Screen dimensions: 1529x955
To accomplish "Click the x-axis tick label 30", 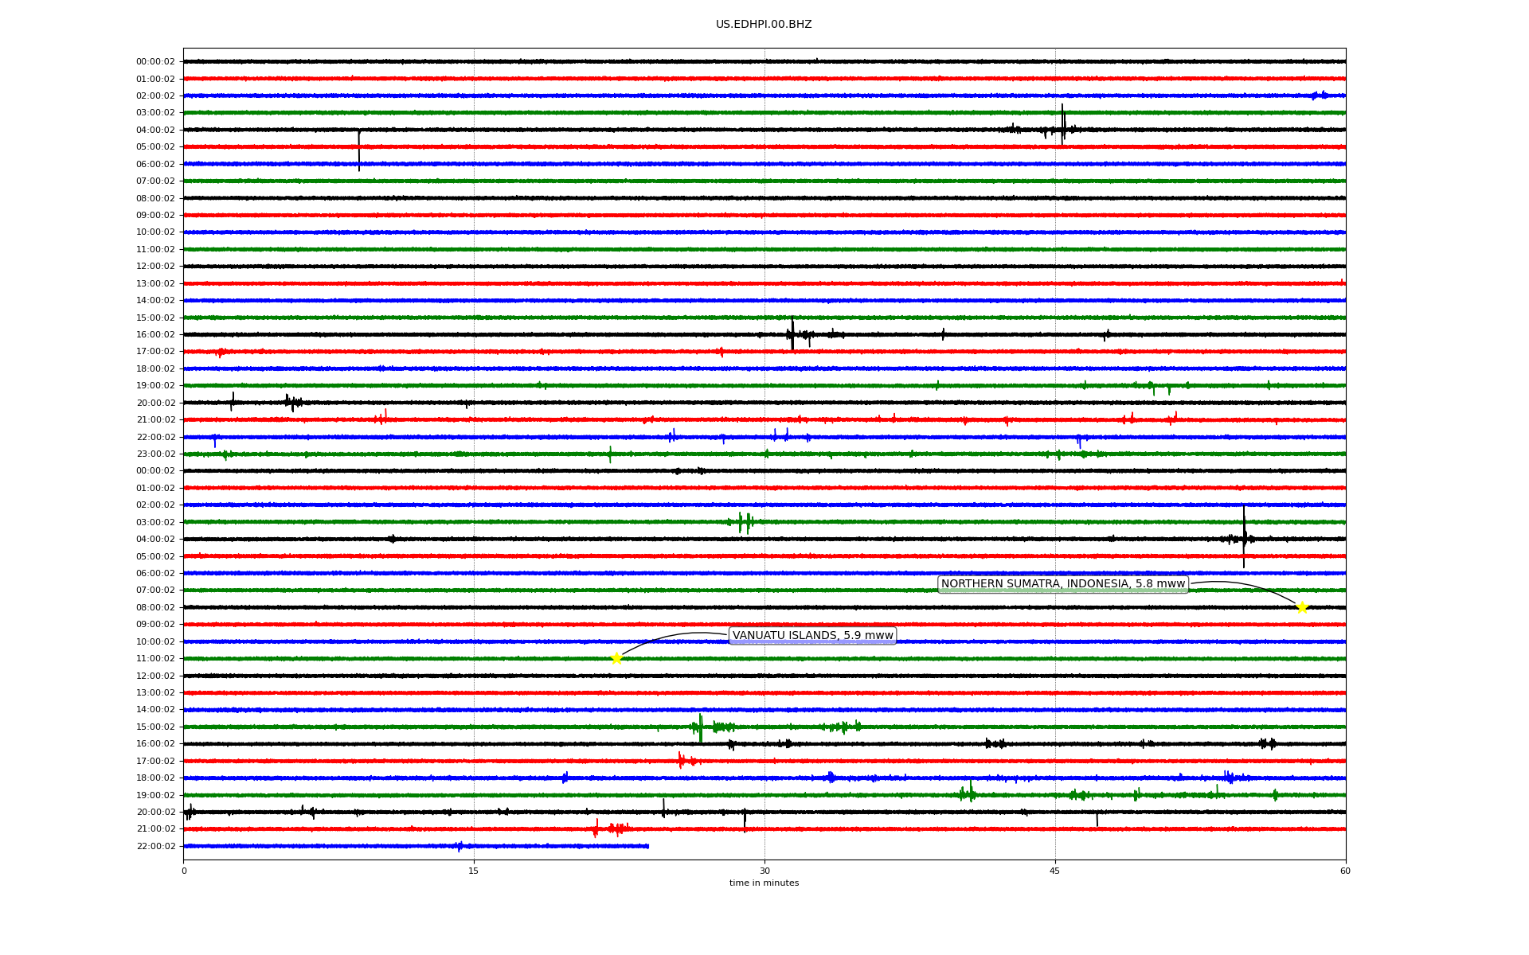I will (x=764, y=871).
